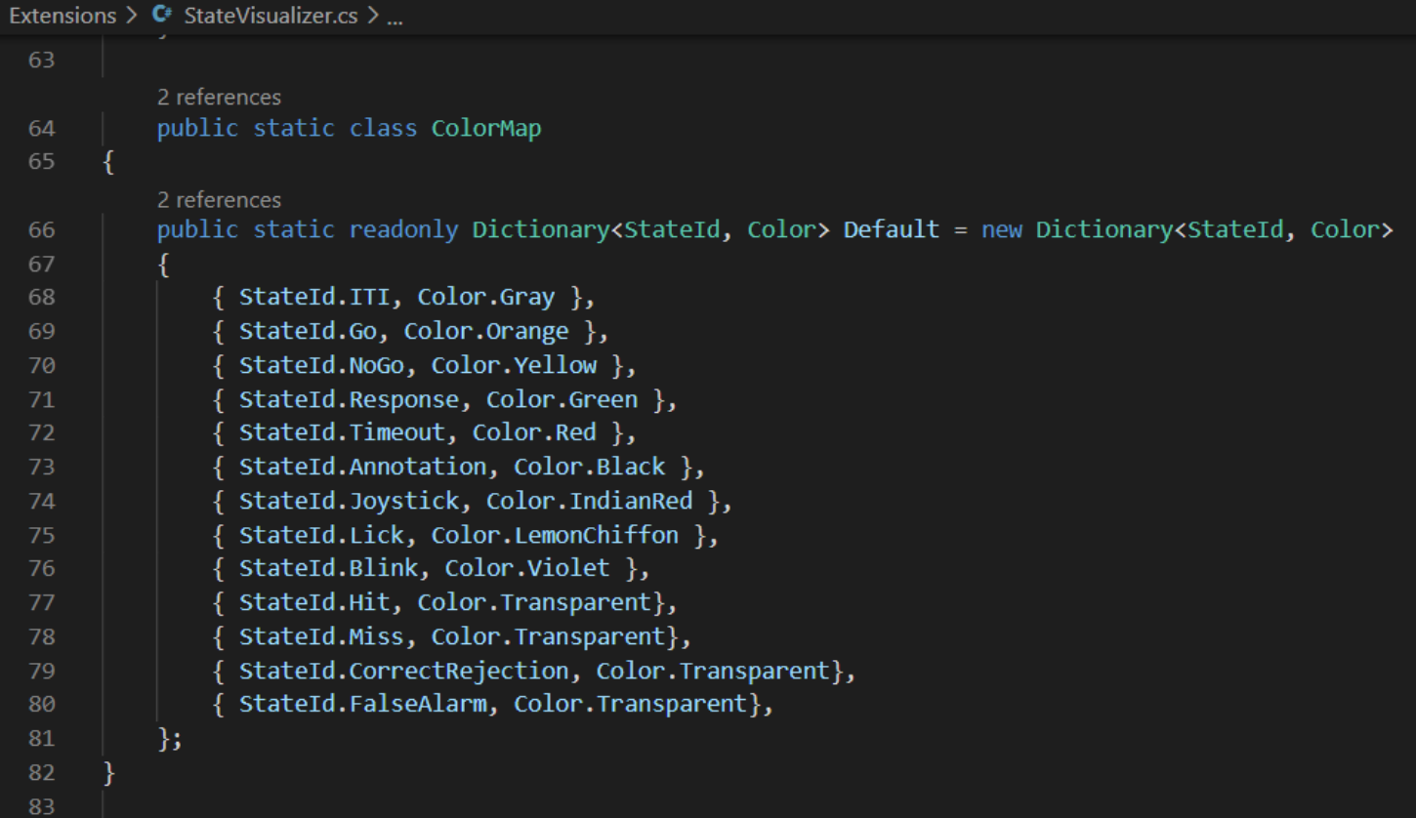
Task: Click line number 64 in the gutter
Action: [41, 128]
